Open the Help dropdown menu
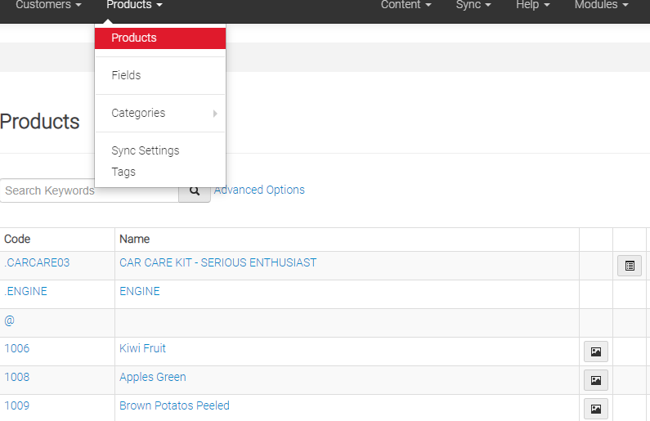Image resolution: width=650 pixels, height=421 pixels. click(x=533, y=5)
